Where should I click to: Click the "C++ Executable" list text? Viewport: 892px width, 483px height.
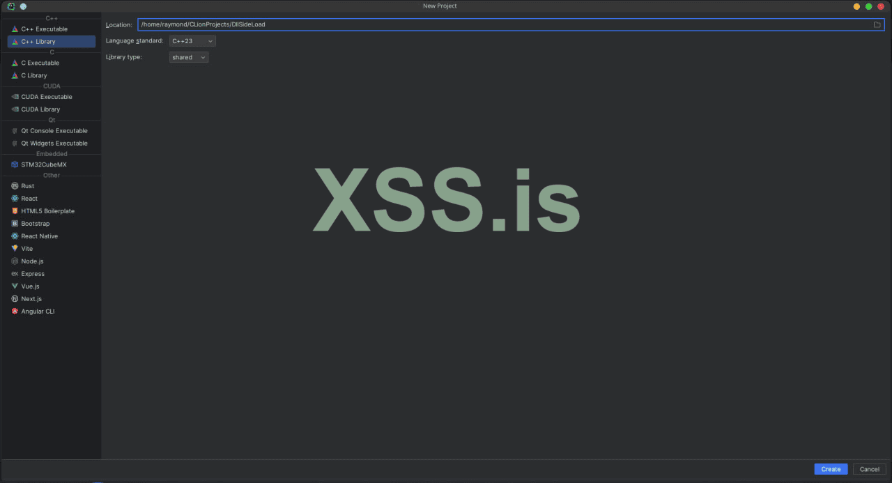(x=45, y=29)
